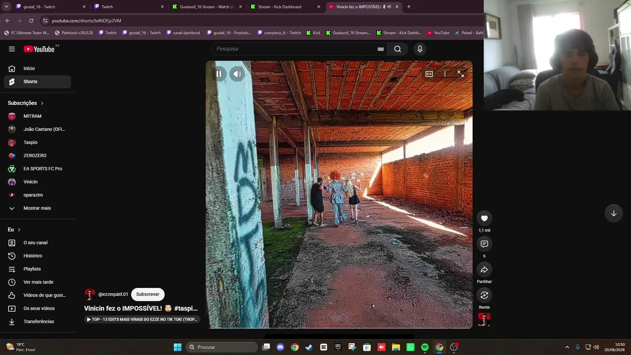Open Histórico in the sidebar
The height and width of the screenshot is (355, 631).
tap(37, 256)
